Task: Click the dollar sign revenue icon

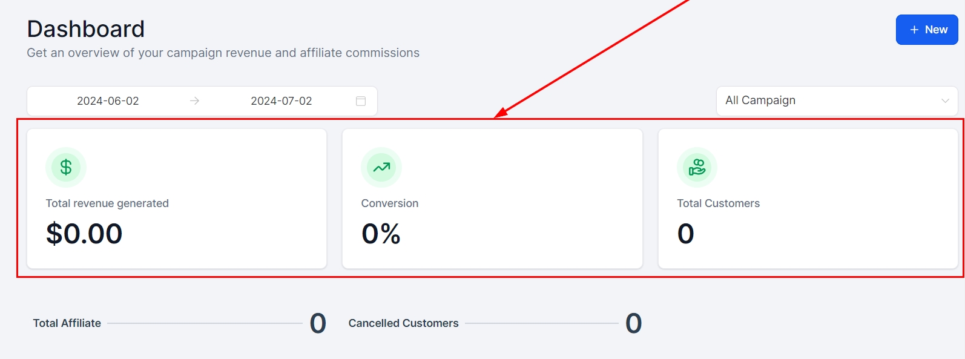Action: [x=66, y=167]
